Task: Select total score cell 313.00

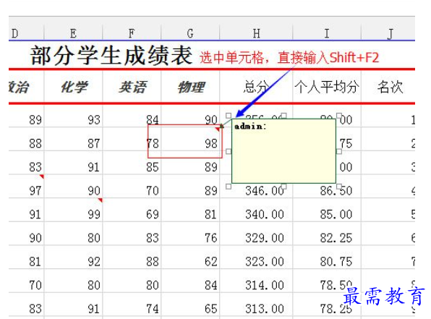Action: point(256,305)
